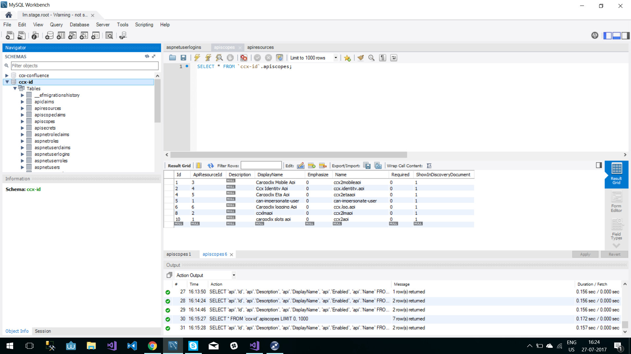Image resolution: width=631 pixels, height=354 pixels.
Task: Refresh the result grid data
Action: 210,166
